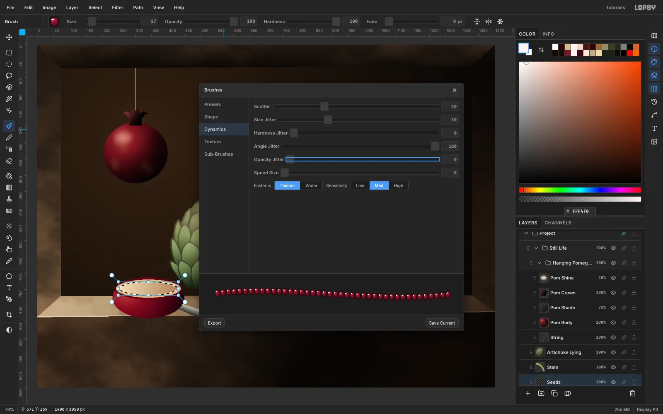The image size is (663, 414).
Task: Open the Filter menu
Action: coord(118,7)
